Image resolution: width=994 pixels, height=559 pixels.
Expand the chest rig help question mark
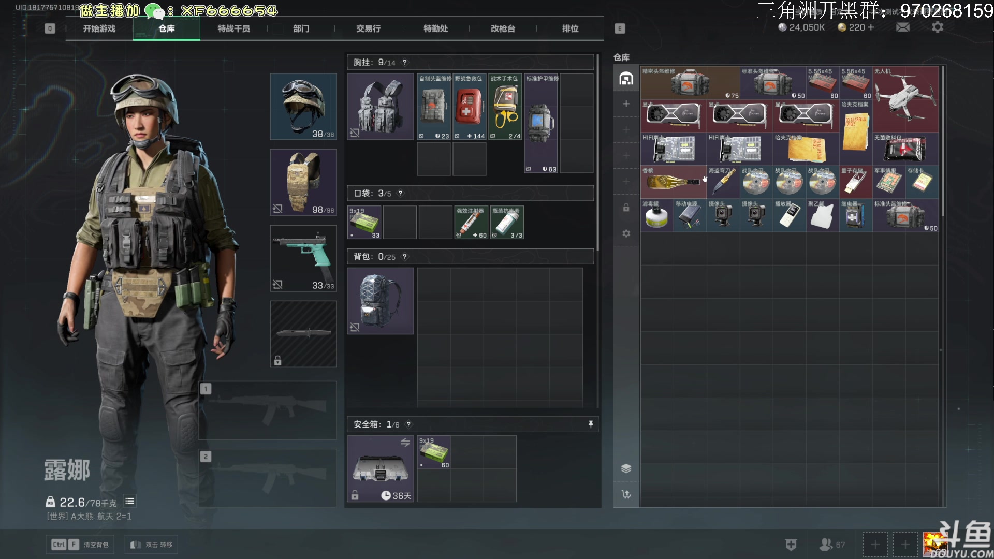tap(405, 63)
